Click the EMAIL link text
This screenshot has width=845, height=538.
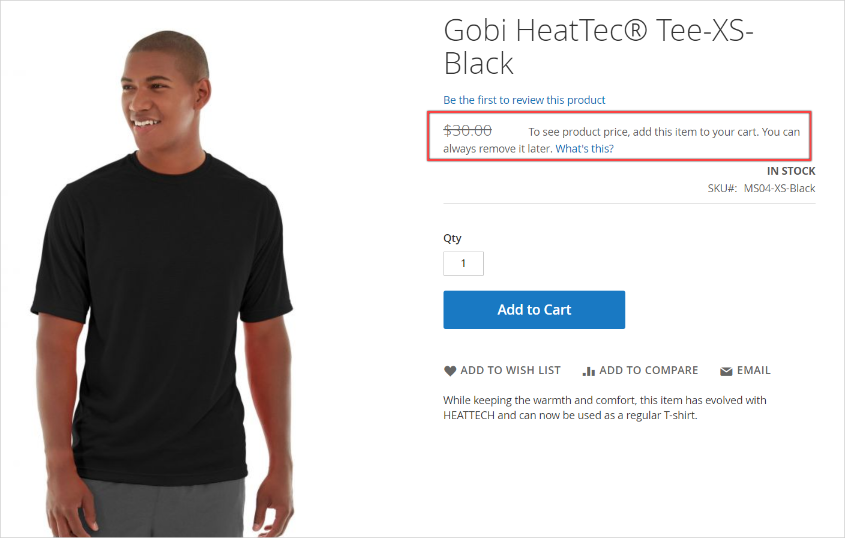pyautogui.click(x=753, y=370)
